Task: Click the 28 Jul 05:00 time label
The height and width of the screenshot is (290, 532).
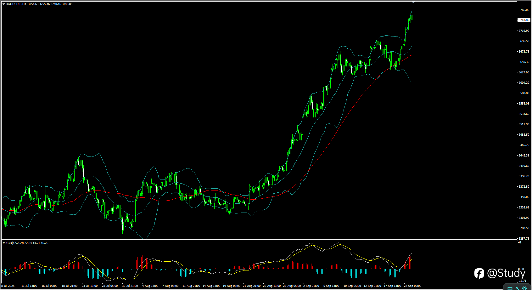Action: pos(110,286)
